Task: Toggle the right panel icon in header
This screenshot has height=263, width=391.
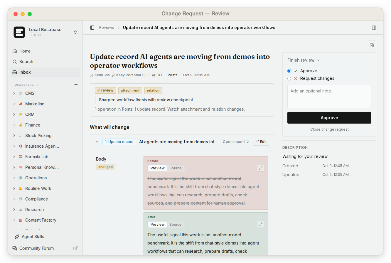Action: coord(374,28)
